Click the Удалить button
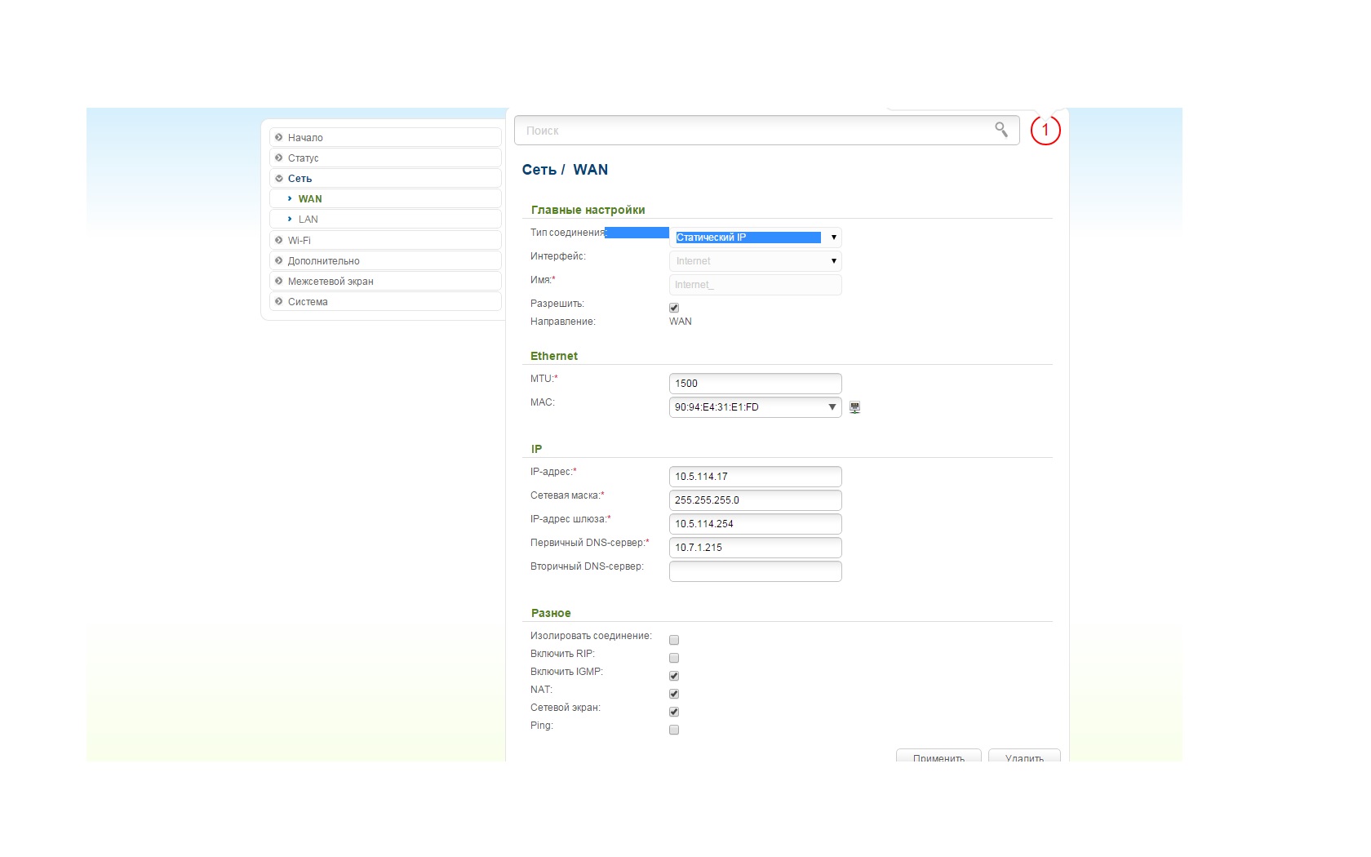 (x=1024, y=757)
